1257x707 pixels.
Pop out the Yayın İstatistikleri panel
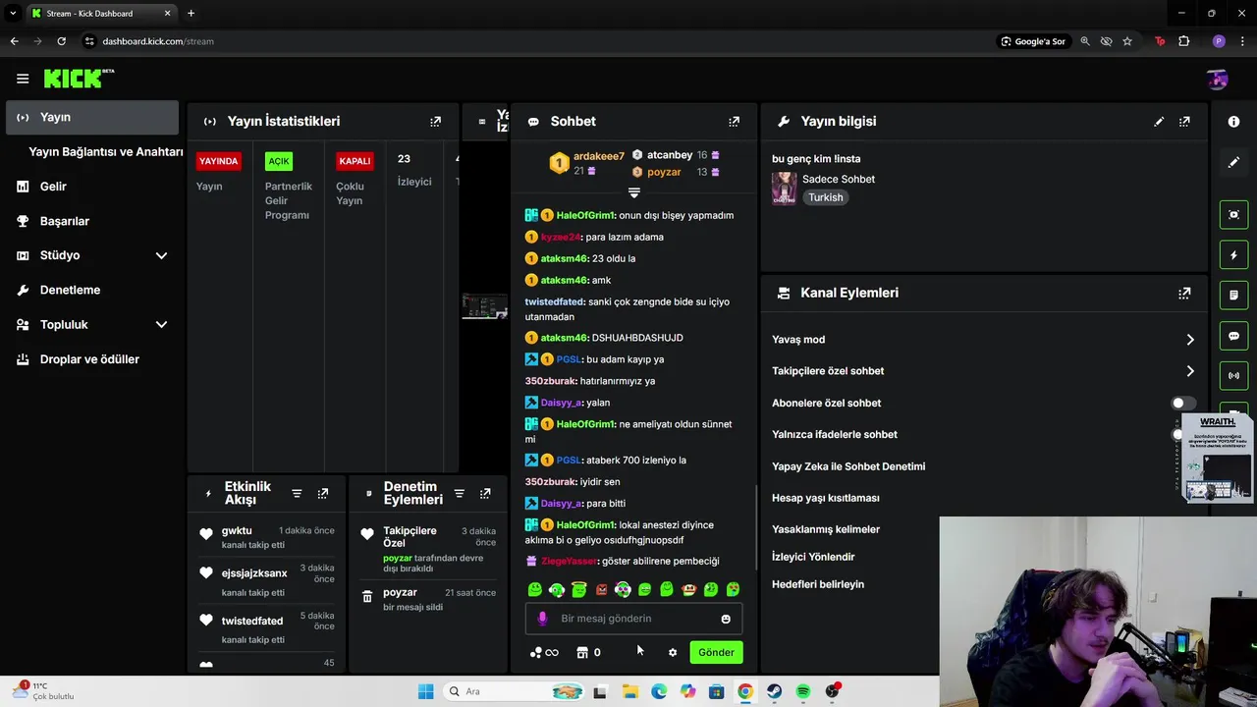[435, 122]
